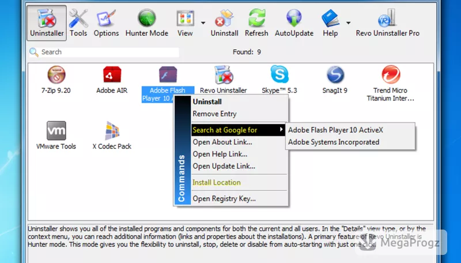Choose Remove Entry from context menu

click(x=239, y=114)
